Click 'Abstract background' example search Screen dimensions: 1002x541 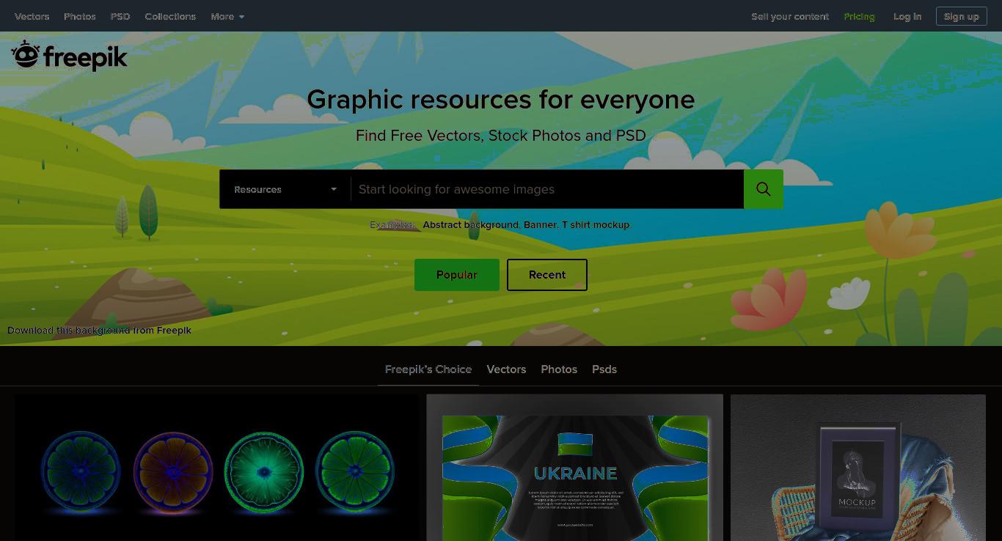coord(470,224)
